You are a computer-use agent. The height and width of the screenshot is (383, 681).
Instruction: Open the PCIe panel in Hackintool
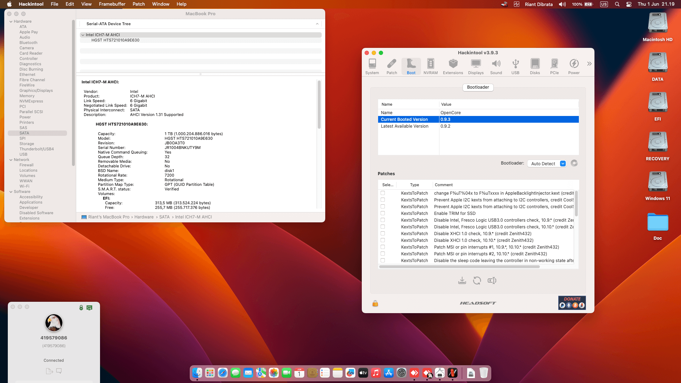(554, 66)
